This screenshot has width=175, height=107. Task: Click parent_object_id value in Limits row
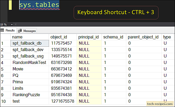click(x=144, y=88)
